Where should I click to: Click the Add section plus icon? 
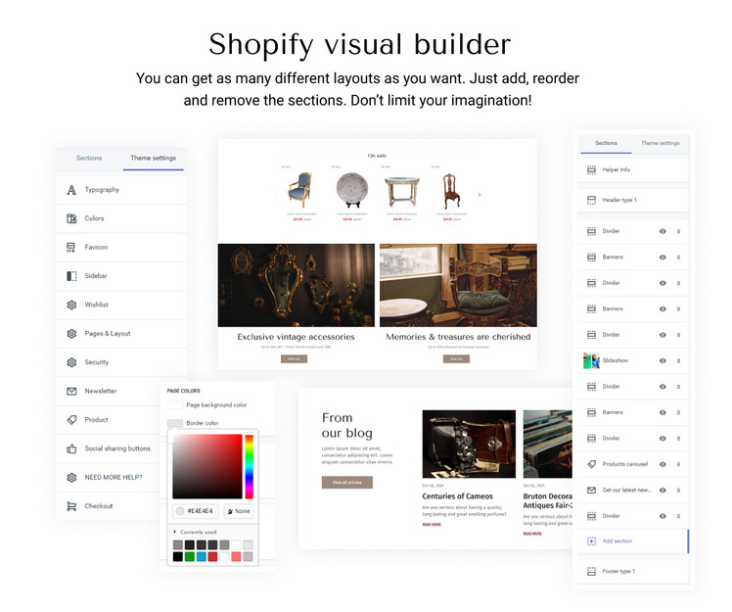click(x=591, y=541)
